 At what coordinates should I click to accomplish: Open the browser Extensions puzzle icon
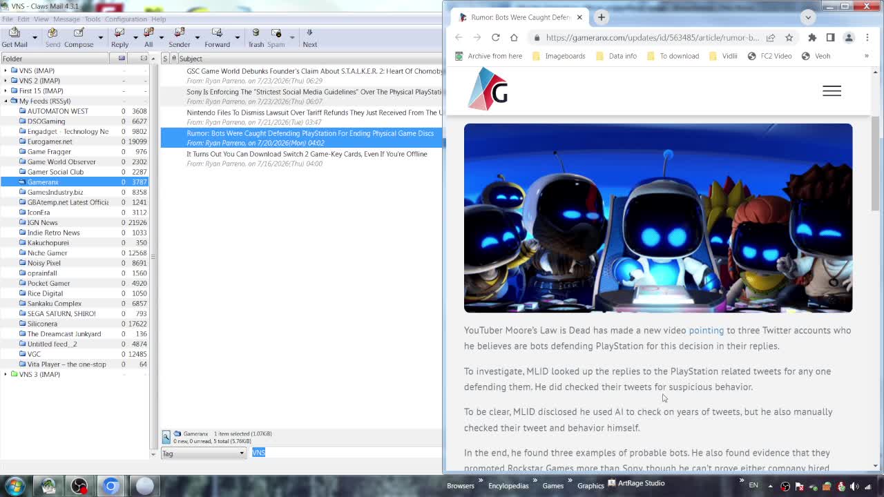(x=812, y=37)
